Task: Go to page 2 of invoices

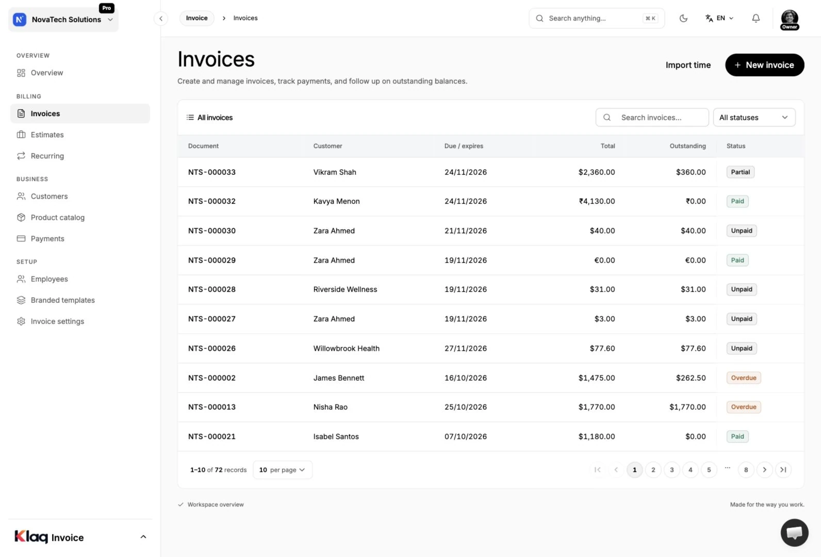Action: point(653,470)
